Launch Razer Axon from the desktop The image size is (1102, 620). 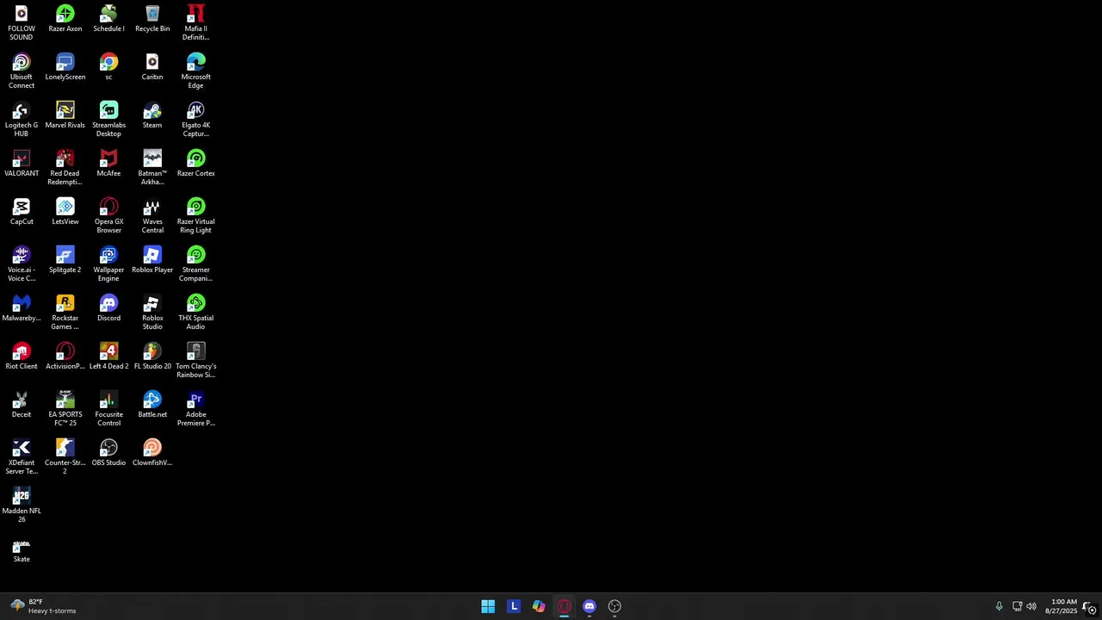65,19
